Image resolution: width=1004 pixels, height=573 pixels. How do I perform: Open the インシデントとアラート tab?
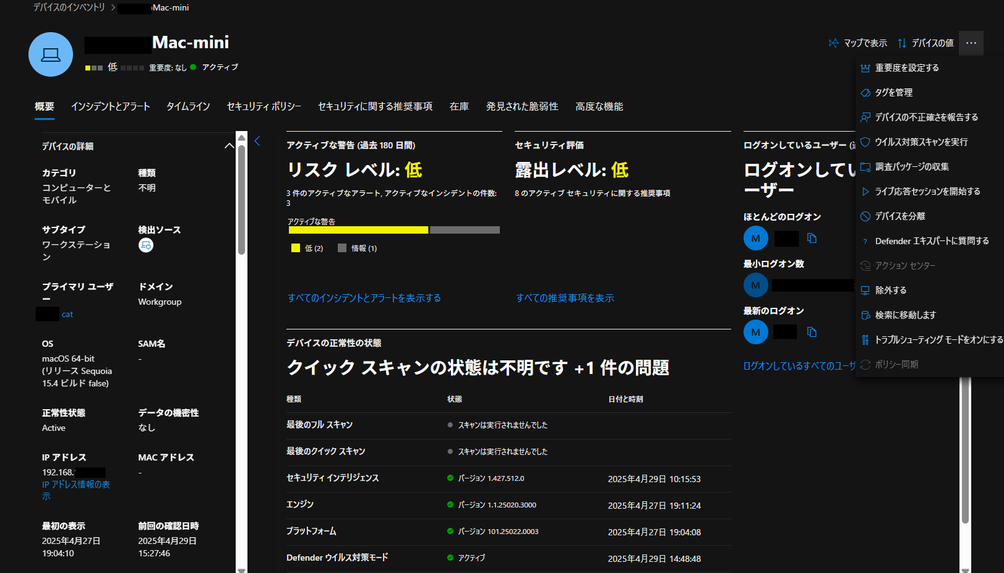(x=111, y=107)
